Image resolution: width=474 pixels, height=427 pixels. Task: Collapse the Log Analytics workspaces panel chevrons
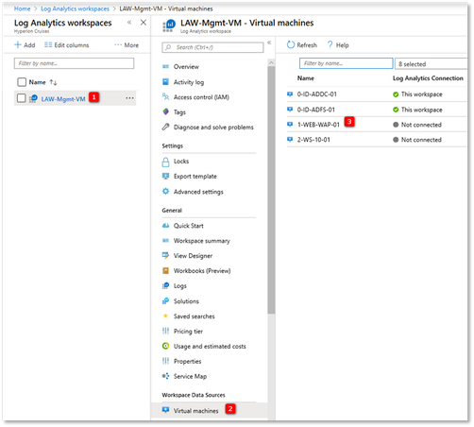pos(129,23)
